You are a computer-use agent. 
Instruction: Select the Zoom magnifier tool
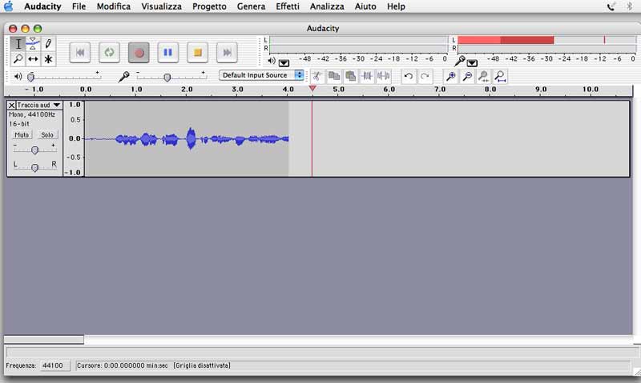pyautogui.click(x=18, y=59)
